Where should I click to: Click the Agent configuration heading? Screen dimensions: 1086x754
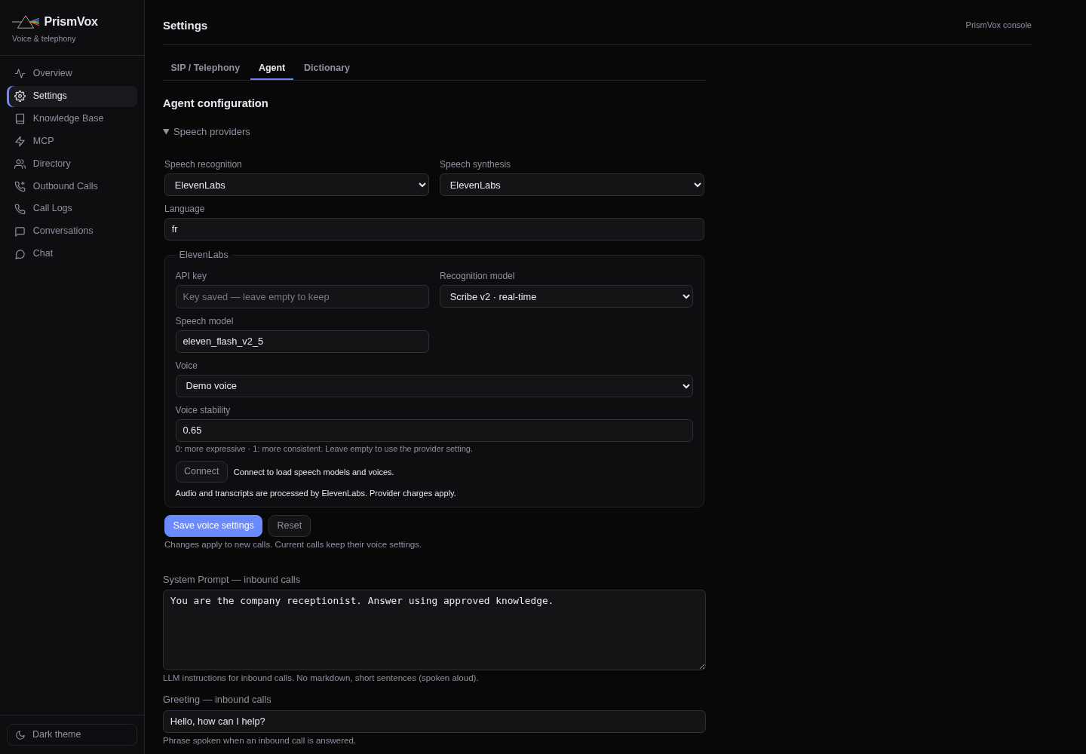click(x=216, y=103)
